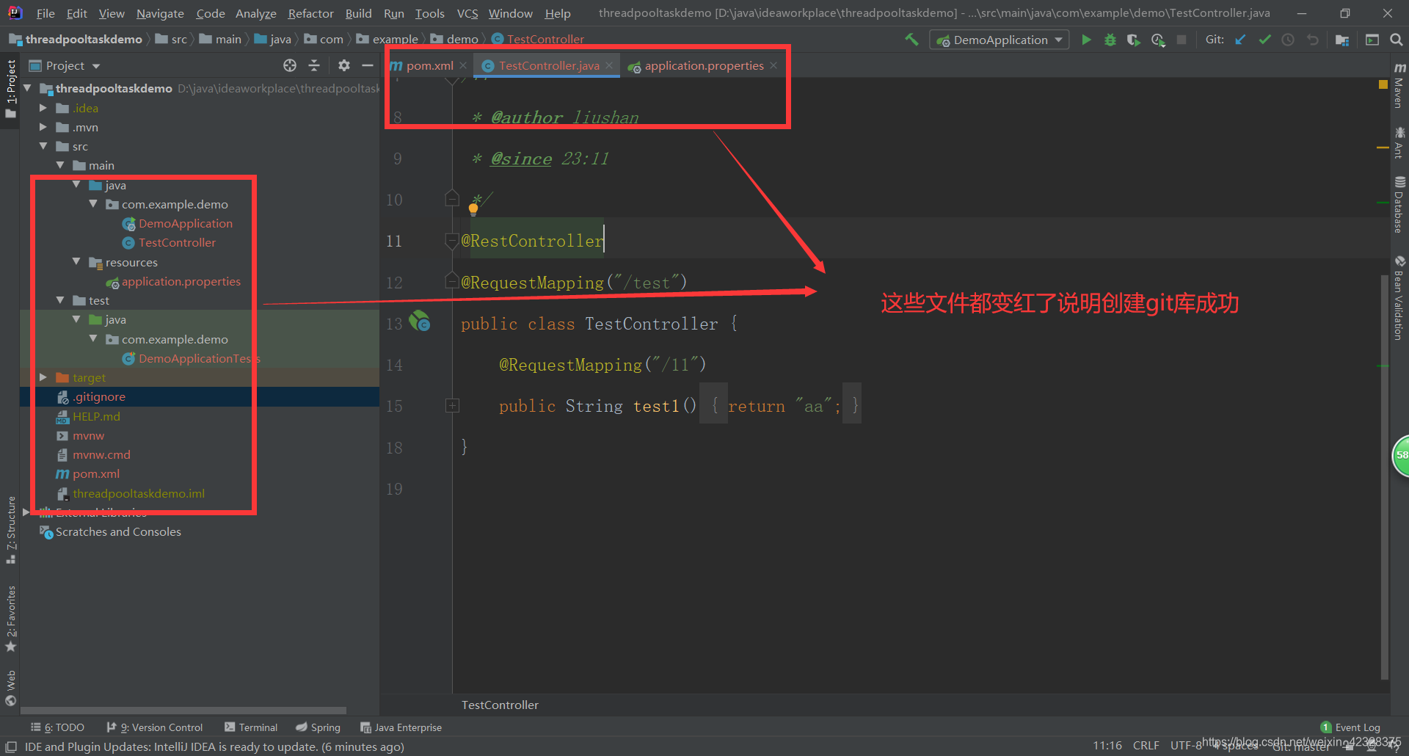
Task: Open the Profiler run icon
Action: [1158, 40]
